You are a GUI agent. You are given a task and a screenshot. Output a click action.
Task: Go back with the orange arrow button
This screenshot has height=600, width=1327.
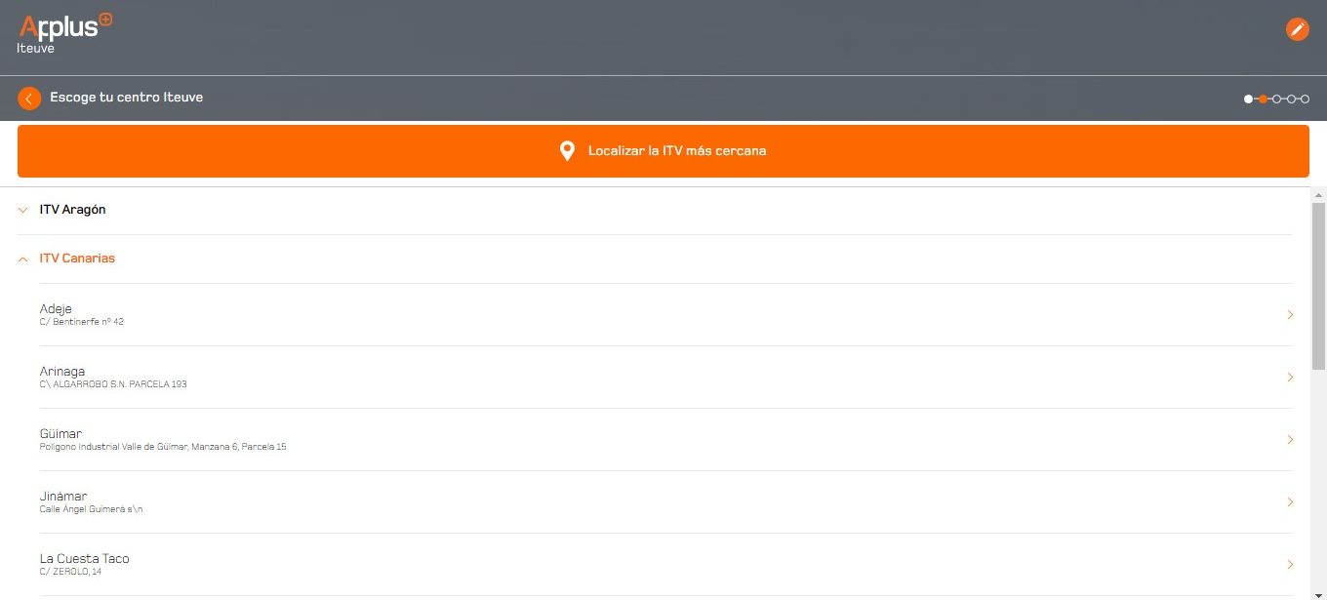pyautogui.click(x=29, y=99)
